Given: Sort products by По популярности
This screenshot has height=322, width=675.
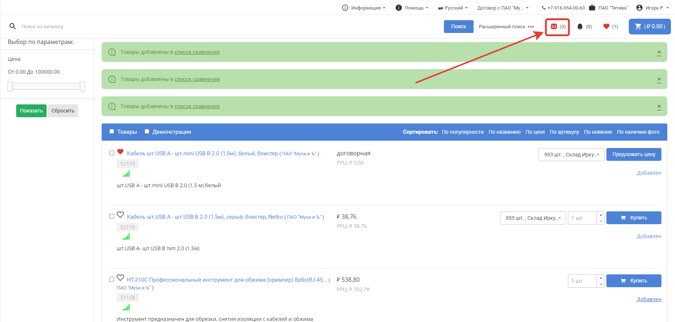Looking at the screenshot, I should point(462,132).
